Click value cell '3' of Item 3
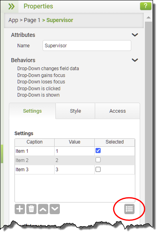The width and height of the screenshot is (159, 239). tap(74, 170)
